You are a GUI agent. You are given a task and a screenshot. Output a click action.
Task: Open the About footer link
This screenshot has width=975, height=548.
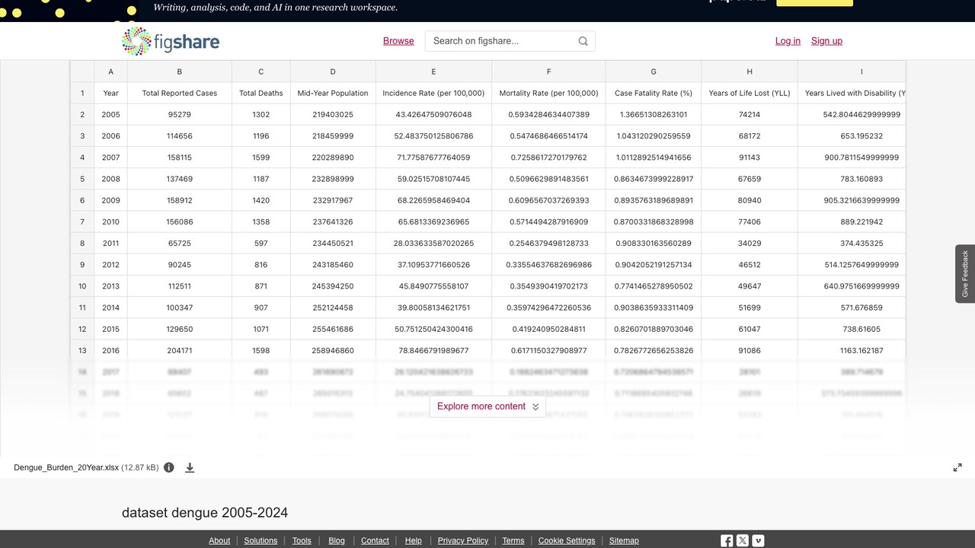pos(219,540)
